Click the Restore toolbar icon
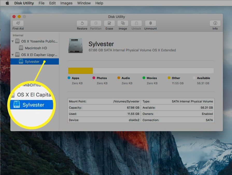Image resolution: width=232 pixels, height=175 pixels. tap(82, 23)
